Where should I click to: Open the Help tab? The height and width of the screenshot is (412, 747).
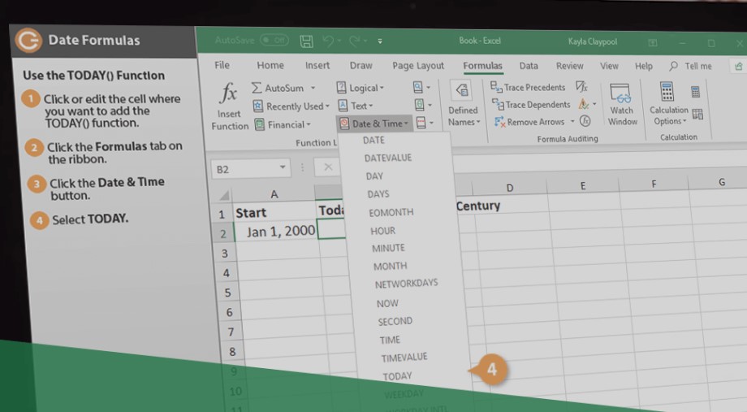coord(644,67)
